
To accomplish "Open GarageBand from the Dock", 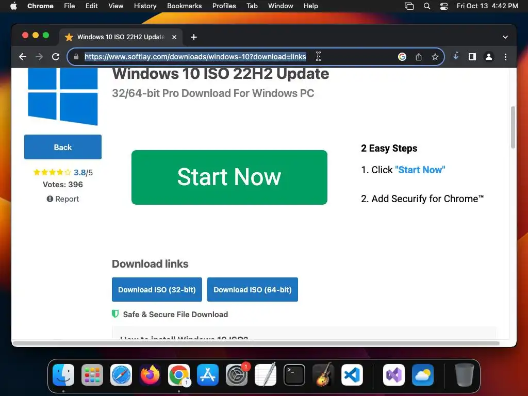I will pos(323,375).
